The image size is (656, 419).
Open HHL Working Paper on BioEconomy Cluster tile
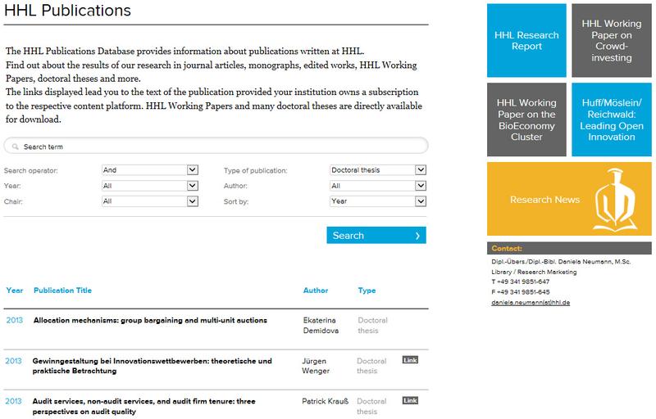point(526,119)
